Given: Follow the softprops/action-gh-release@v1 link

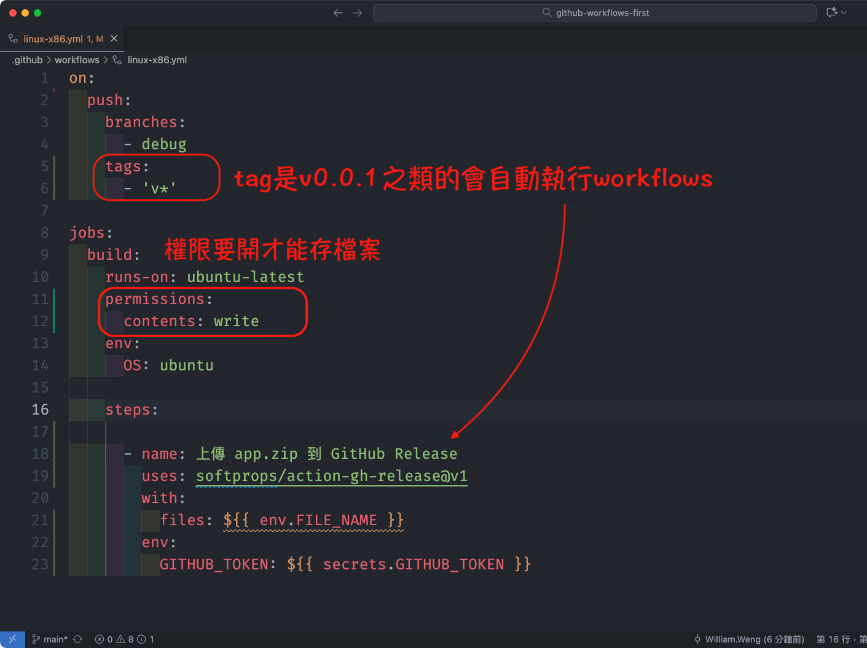Looking at the screenshot, I should pyautogui.click(x=332, y=476).
